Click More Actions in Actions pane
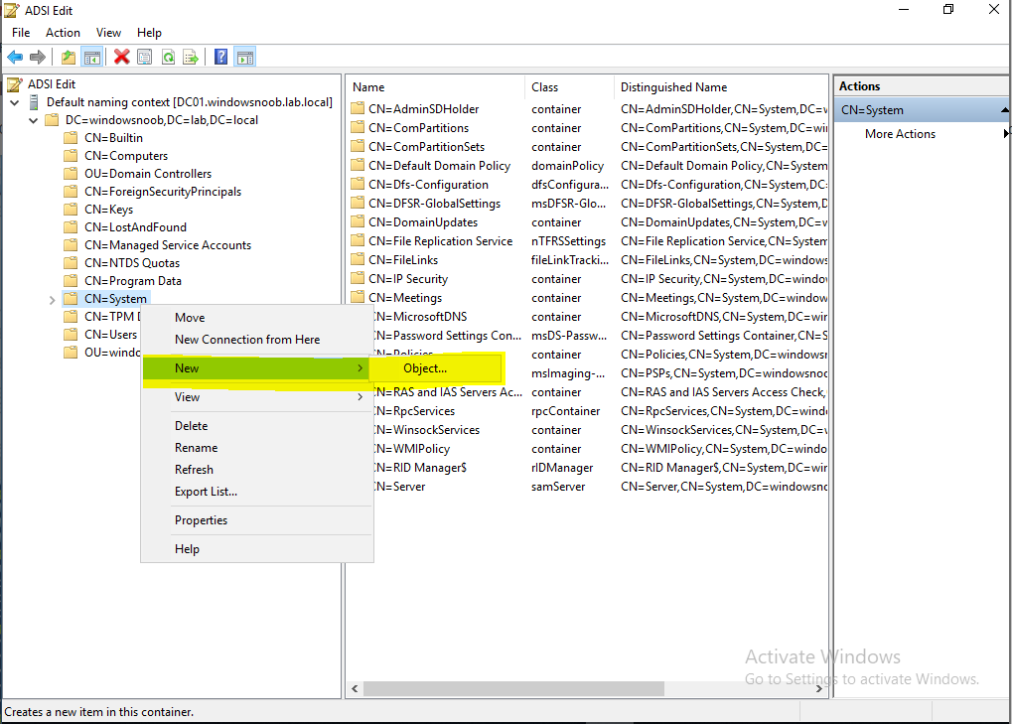This screenshot has height=724, width=1012. 900,133
